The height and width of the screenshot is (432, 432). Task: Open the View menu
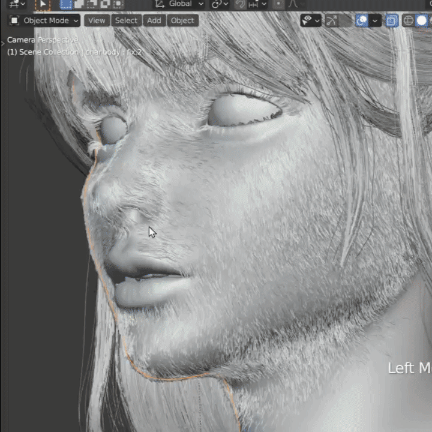click(97, 20)
